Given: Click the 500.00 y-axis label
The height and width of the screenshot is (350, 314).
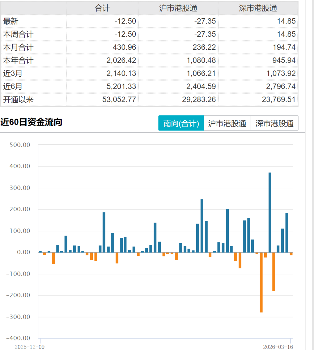Looking at the screenshot, I should point(20,145).
